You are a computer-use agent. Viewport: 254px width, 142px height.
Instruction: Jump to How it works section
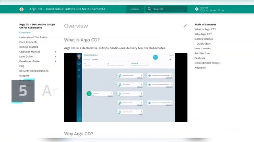pos(202,49)
